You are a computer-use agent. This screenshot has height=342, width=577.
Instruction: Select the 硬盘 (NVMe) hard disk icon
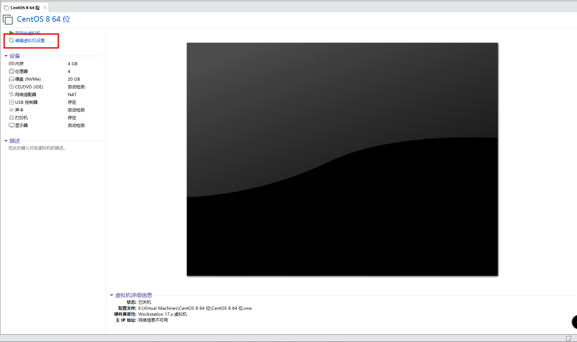click(x=12, y=79)
